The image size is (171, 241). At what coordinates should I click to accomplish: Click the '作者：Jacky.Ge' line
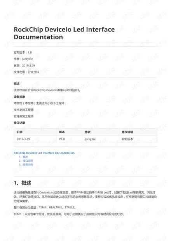click(23, 59)
